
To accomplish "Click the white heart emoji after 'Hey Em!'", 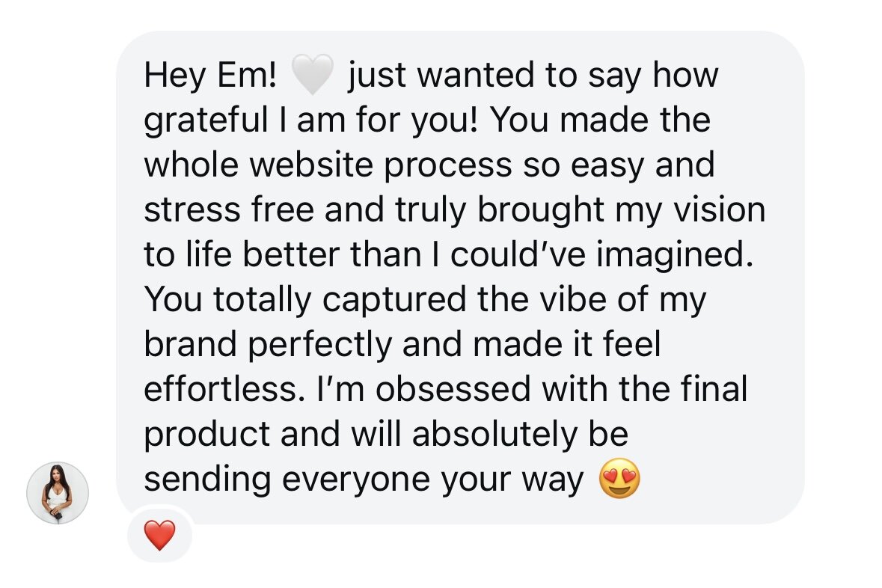I will tap(311, 77).
